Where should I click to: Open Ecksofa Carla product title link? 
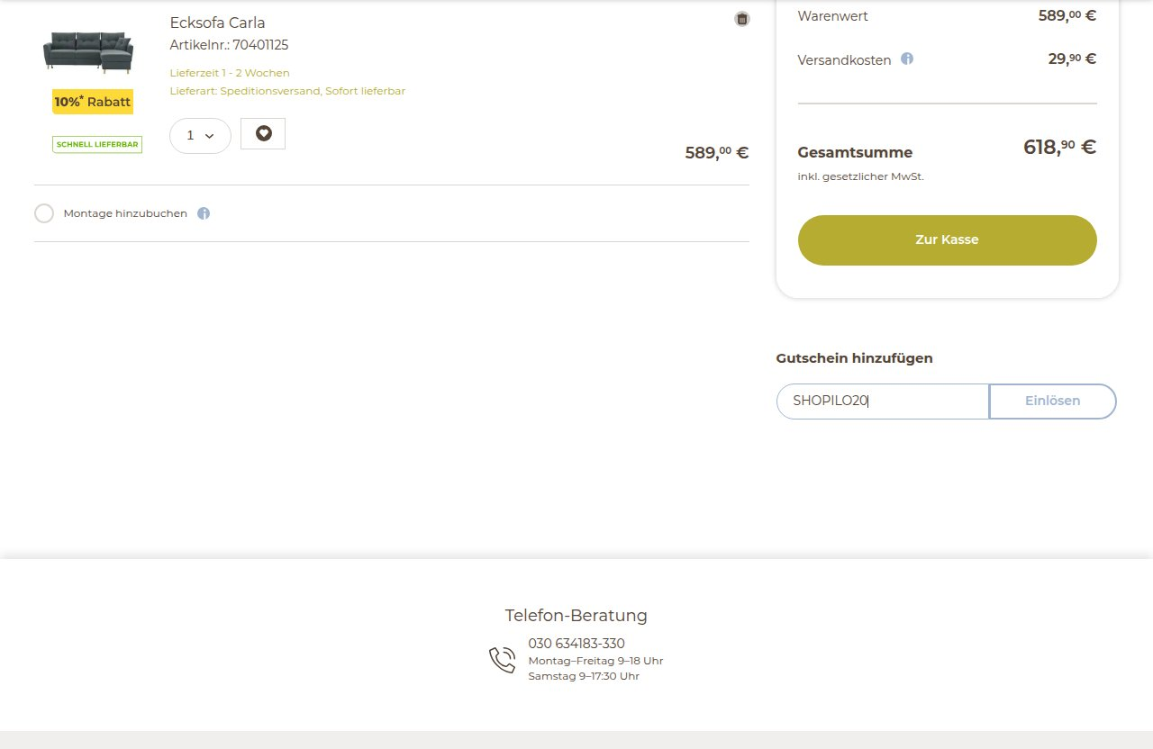[x=217, y=23]
